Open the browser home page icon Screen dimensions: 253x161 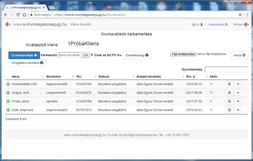coord(24,15)
